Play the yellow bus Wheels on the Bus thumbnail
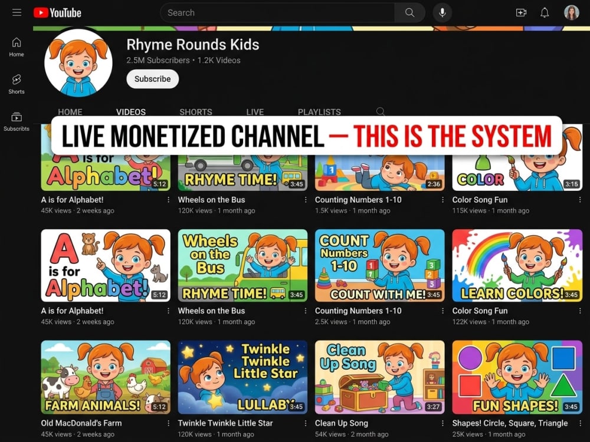 pos(242,265)
